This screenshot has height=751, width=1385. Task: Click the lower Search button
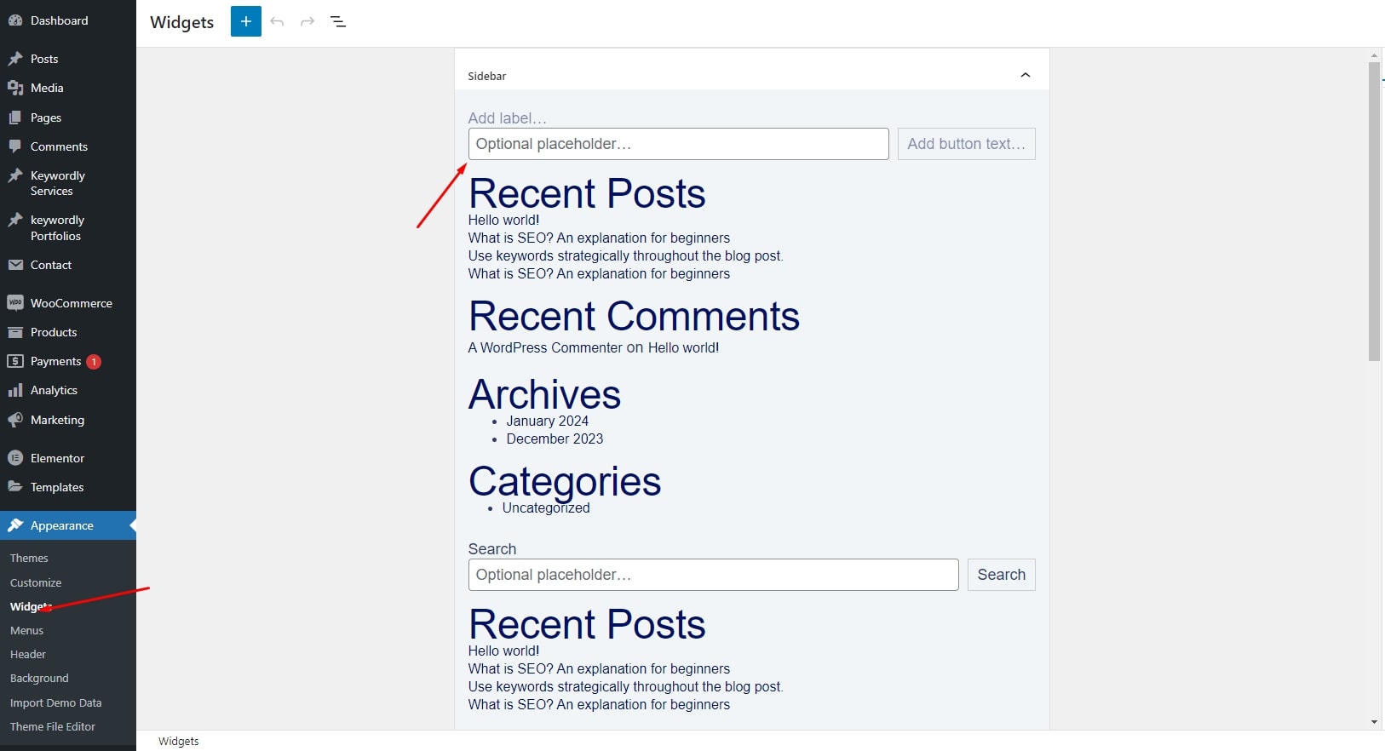click(1001, 575)
